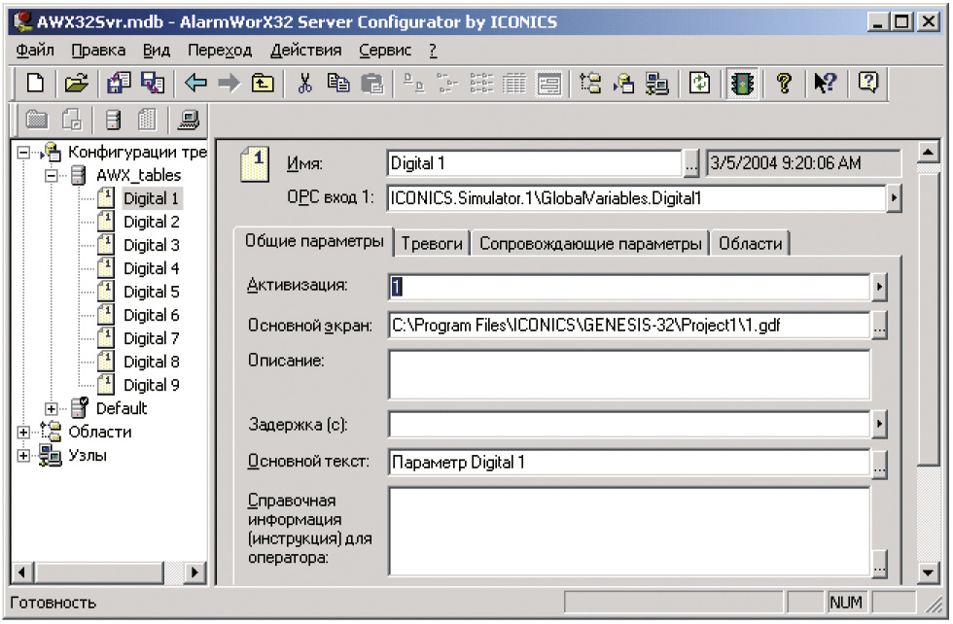Click the vertical scrollbar down arrow
Viewport: 953px width, 624px height.
(x=928, y=572)
